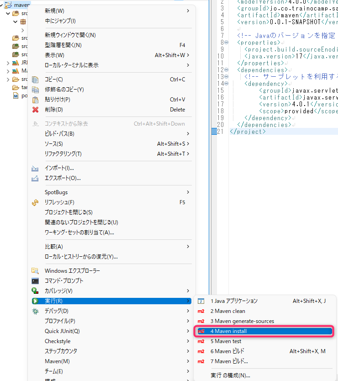The width and height of the screenshot is (338, 381).
Task: Open the ソース(S) submenu
Action: tap(112, 144)
